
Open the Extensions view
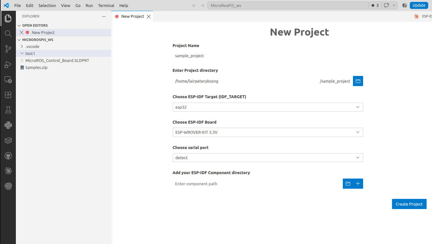click(x=8, y=95)
